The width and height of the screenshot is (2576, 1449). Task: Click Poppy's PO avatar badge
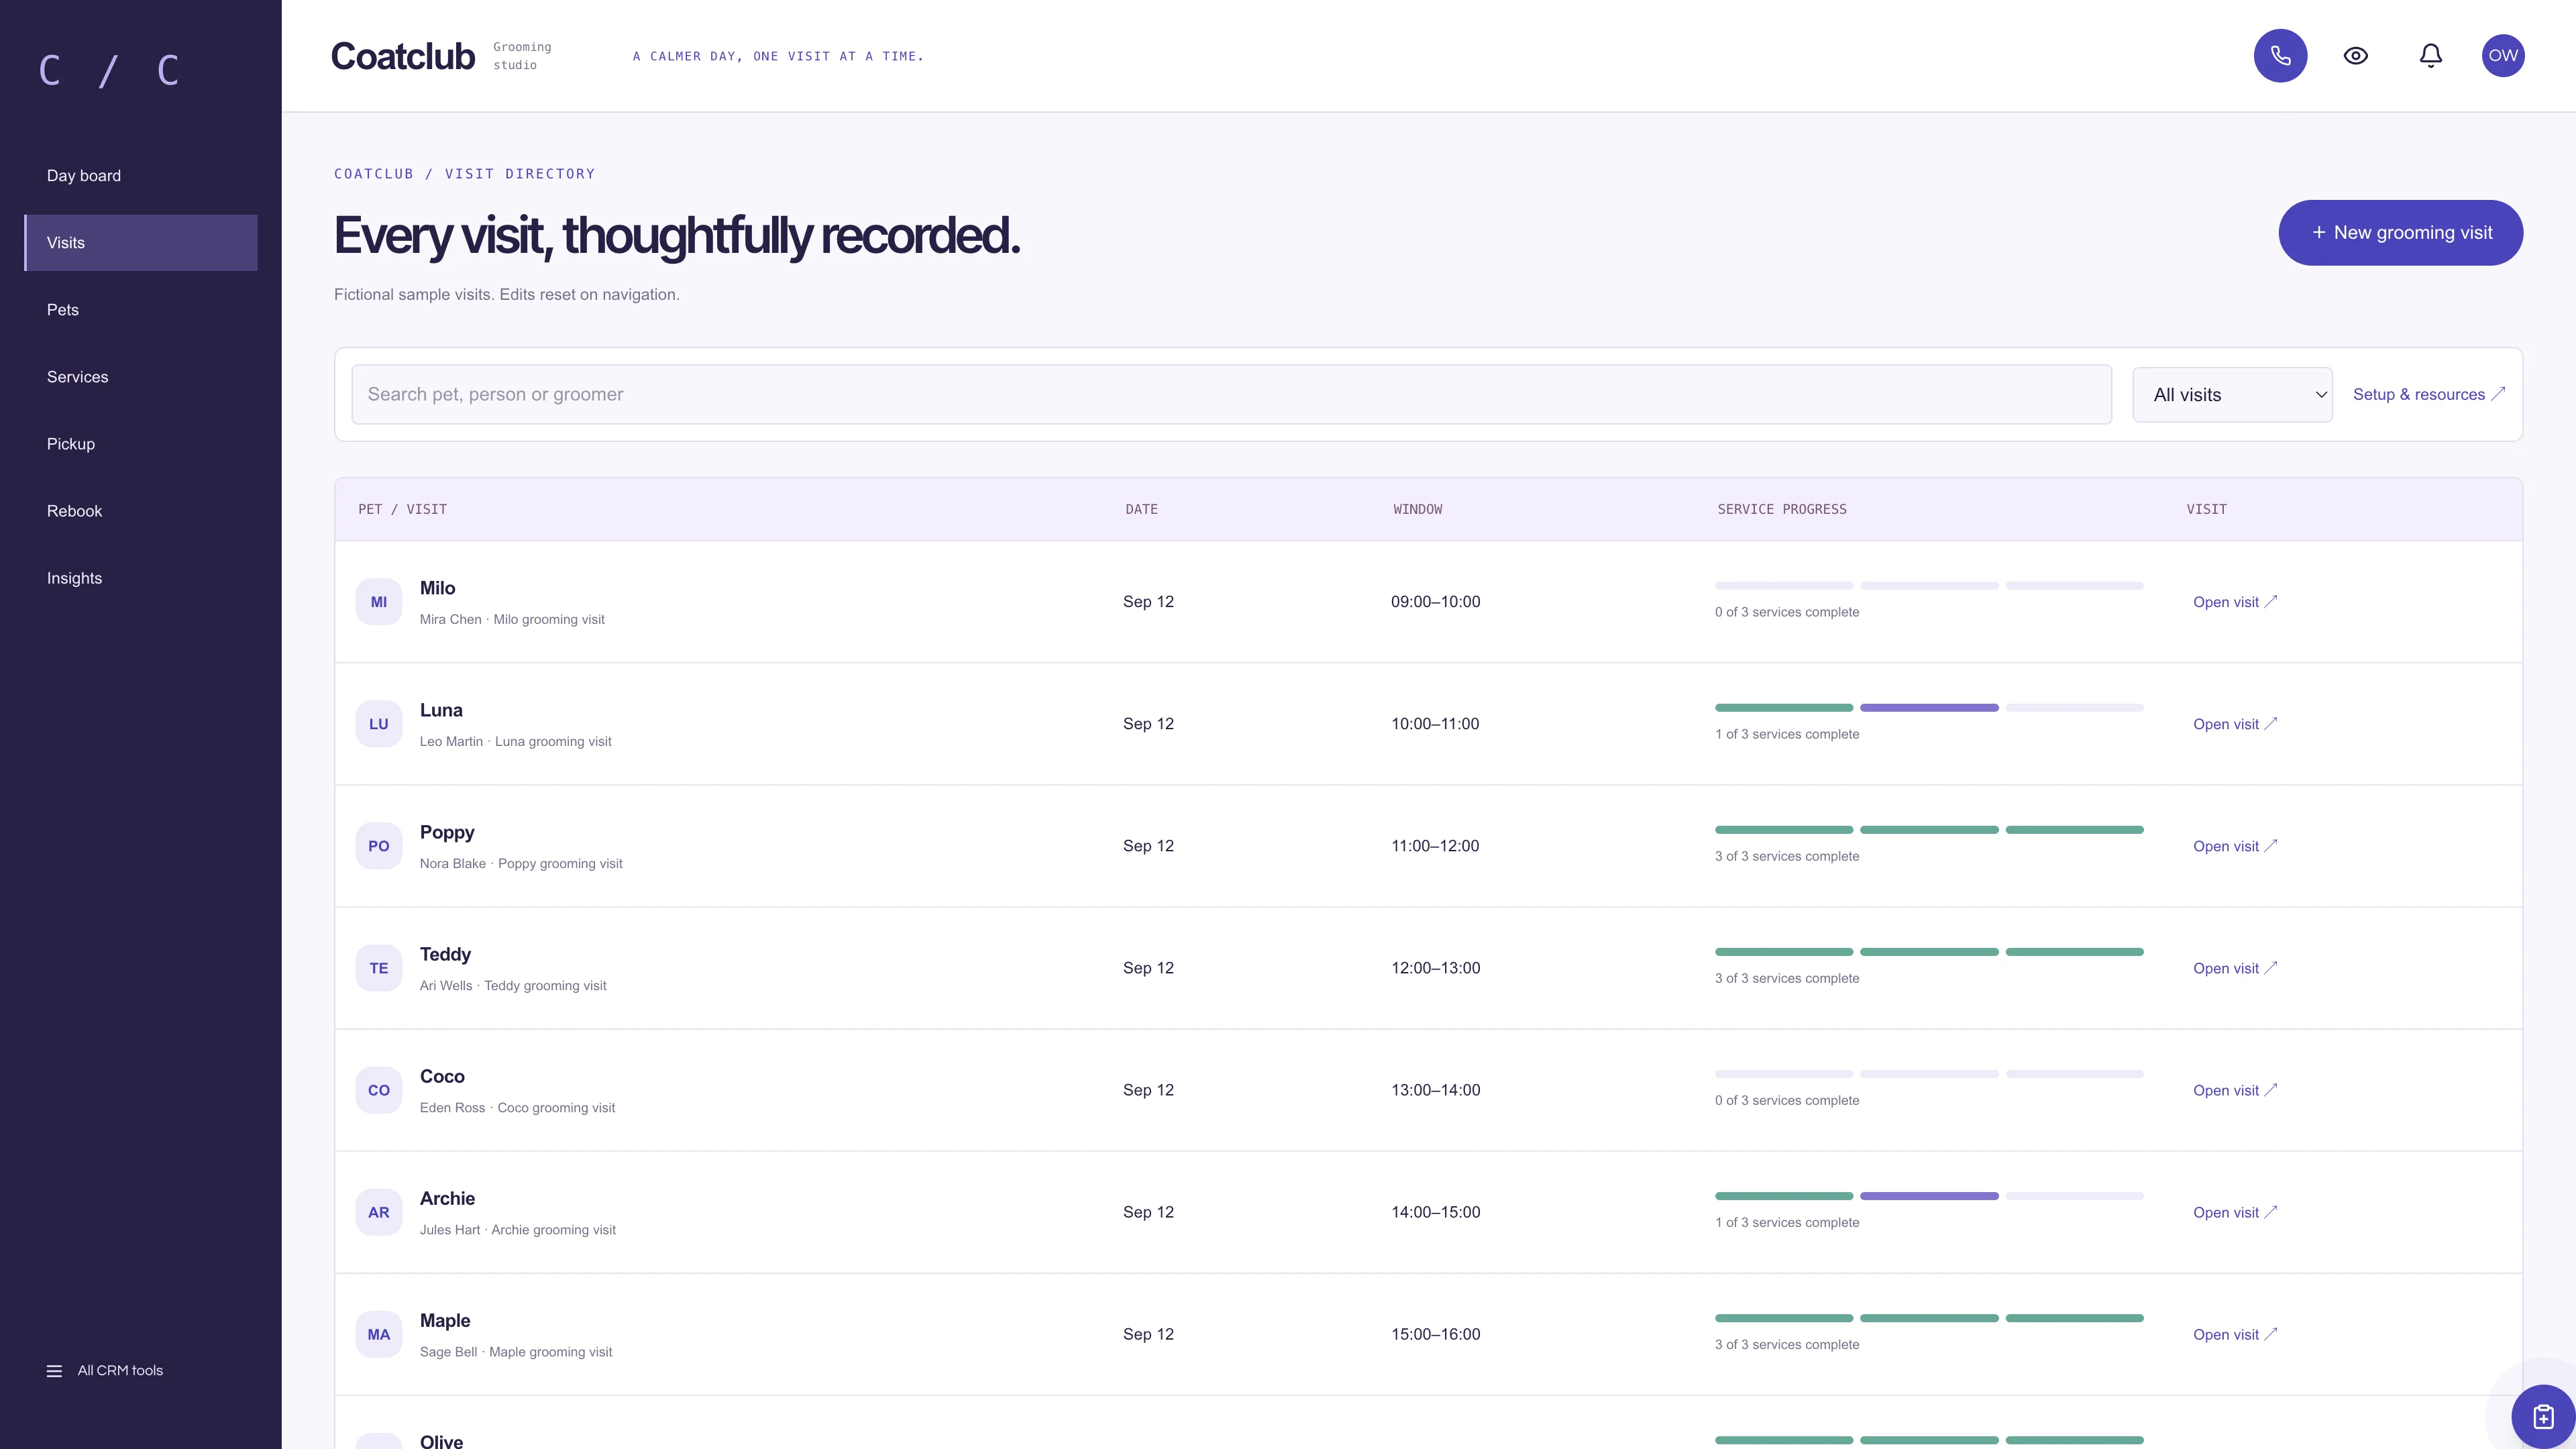pyautogui.click(x=379, y=846)
